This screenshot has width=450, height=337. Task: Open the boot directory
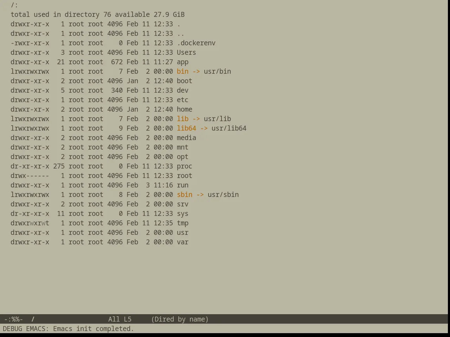point(185,81)
